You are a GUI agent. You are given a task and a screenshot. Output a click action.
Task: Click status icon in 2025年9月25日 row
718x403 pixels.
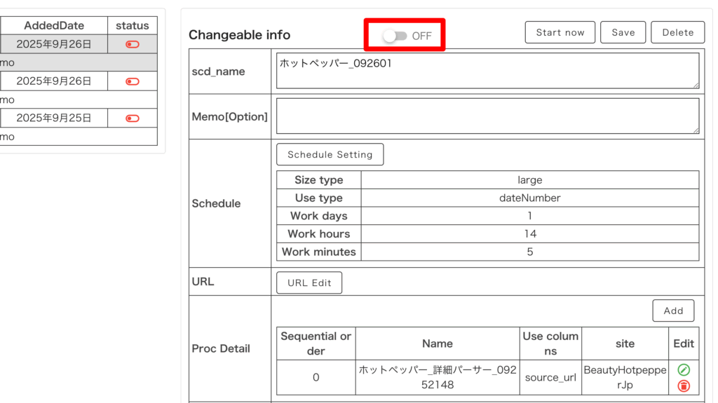pyautogui.click(x=133, y=118)
